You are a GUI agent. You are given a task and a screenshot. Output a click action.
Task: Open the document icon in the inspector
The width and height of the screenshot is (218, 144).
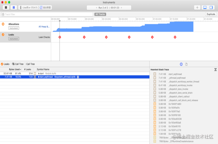[186, 64]
